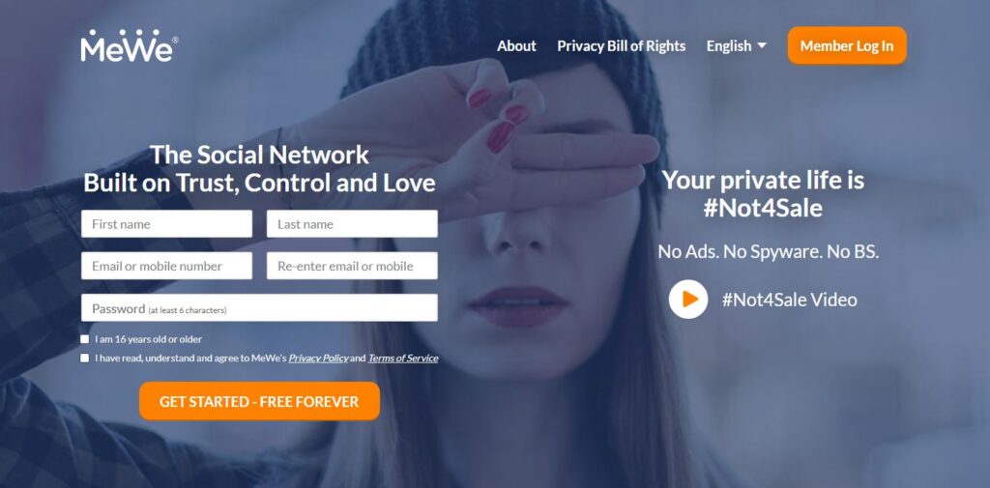The image size is (990, 488).
Task: Focus the Last name input field
Action: coord(352,224)
